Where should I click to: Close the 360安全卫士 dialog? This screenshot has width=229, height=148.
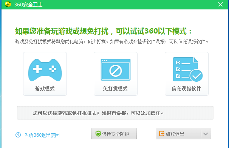point(220,5)
